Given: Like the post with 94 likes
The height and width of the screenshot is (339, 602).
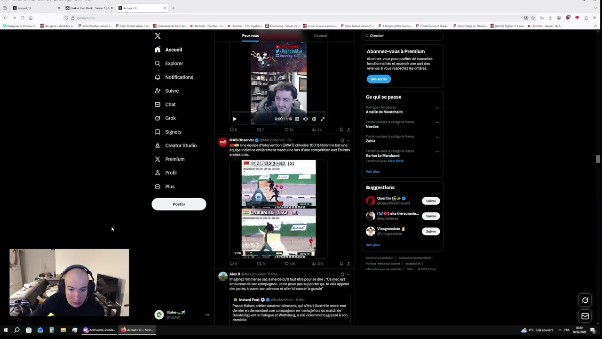Looking at the screenshot, I should 288,129.
